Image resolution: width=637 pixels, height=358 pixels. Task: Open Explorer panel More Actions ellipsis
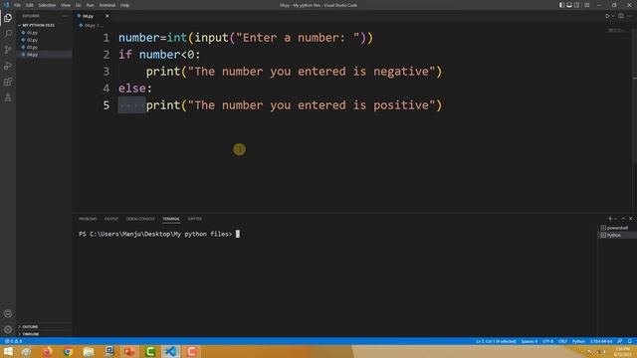coord(65,16)
